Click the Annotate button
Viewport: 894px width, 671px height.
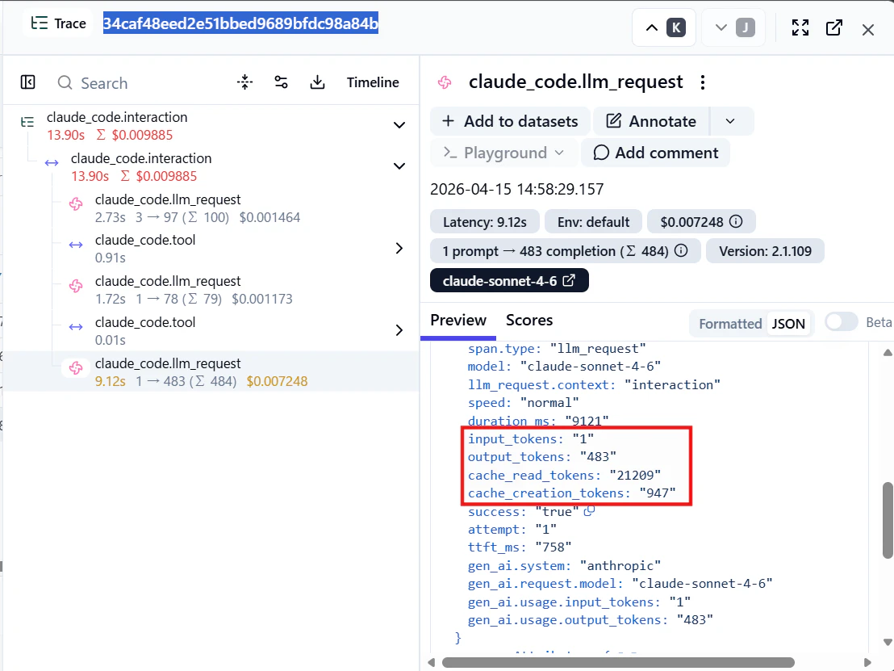pyautogui.click(x=652, y=121)
